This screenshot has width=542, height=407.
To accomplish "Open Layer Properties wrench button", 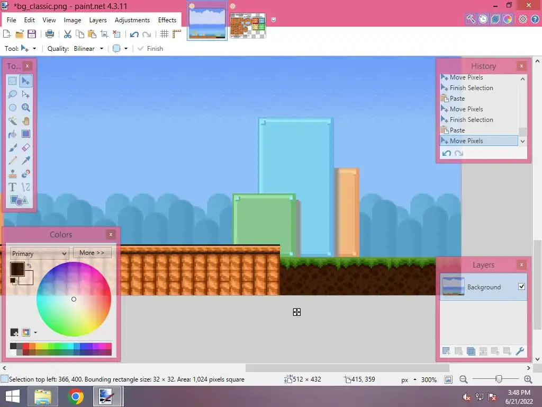I will coord(520,351).
